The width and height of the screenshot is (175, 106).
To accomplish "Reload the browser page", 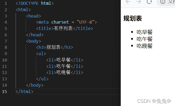I will coord(149,2).
